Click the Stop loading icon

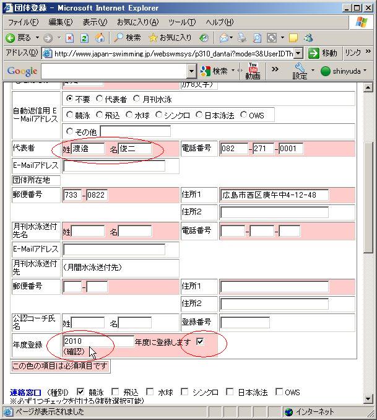coord(70,38)
